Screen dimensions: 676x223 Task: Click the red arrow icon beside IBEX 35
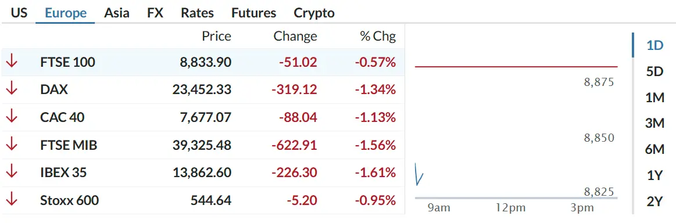pos(12,172)
